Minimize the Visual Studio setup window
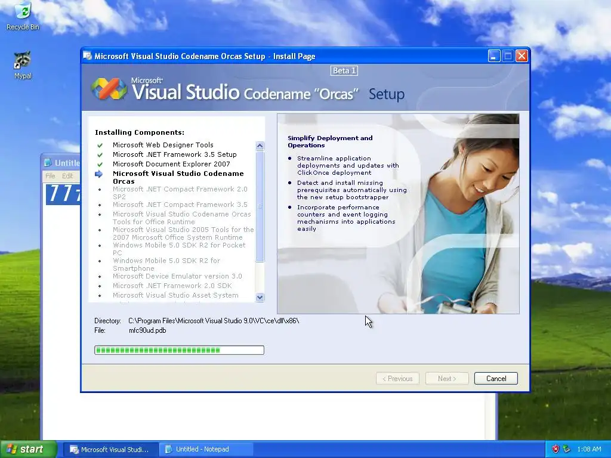 point(493,56)
